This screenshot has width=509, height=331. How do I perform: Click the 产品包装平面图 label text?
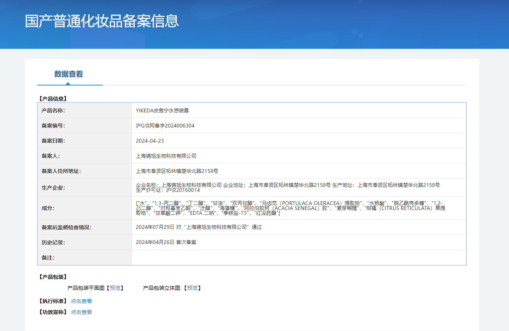[86, 288]
